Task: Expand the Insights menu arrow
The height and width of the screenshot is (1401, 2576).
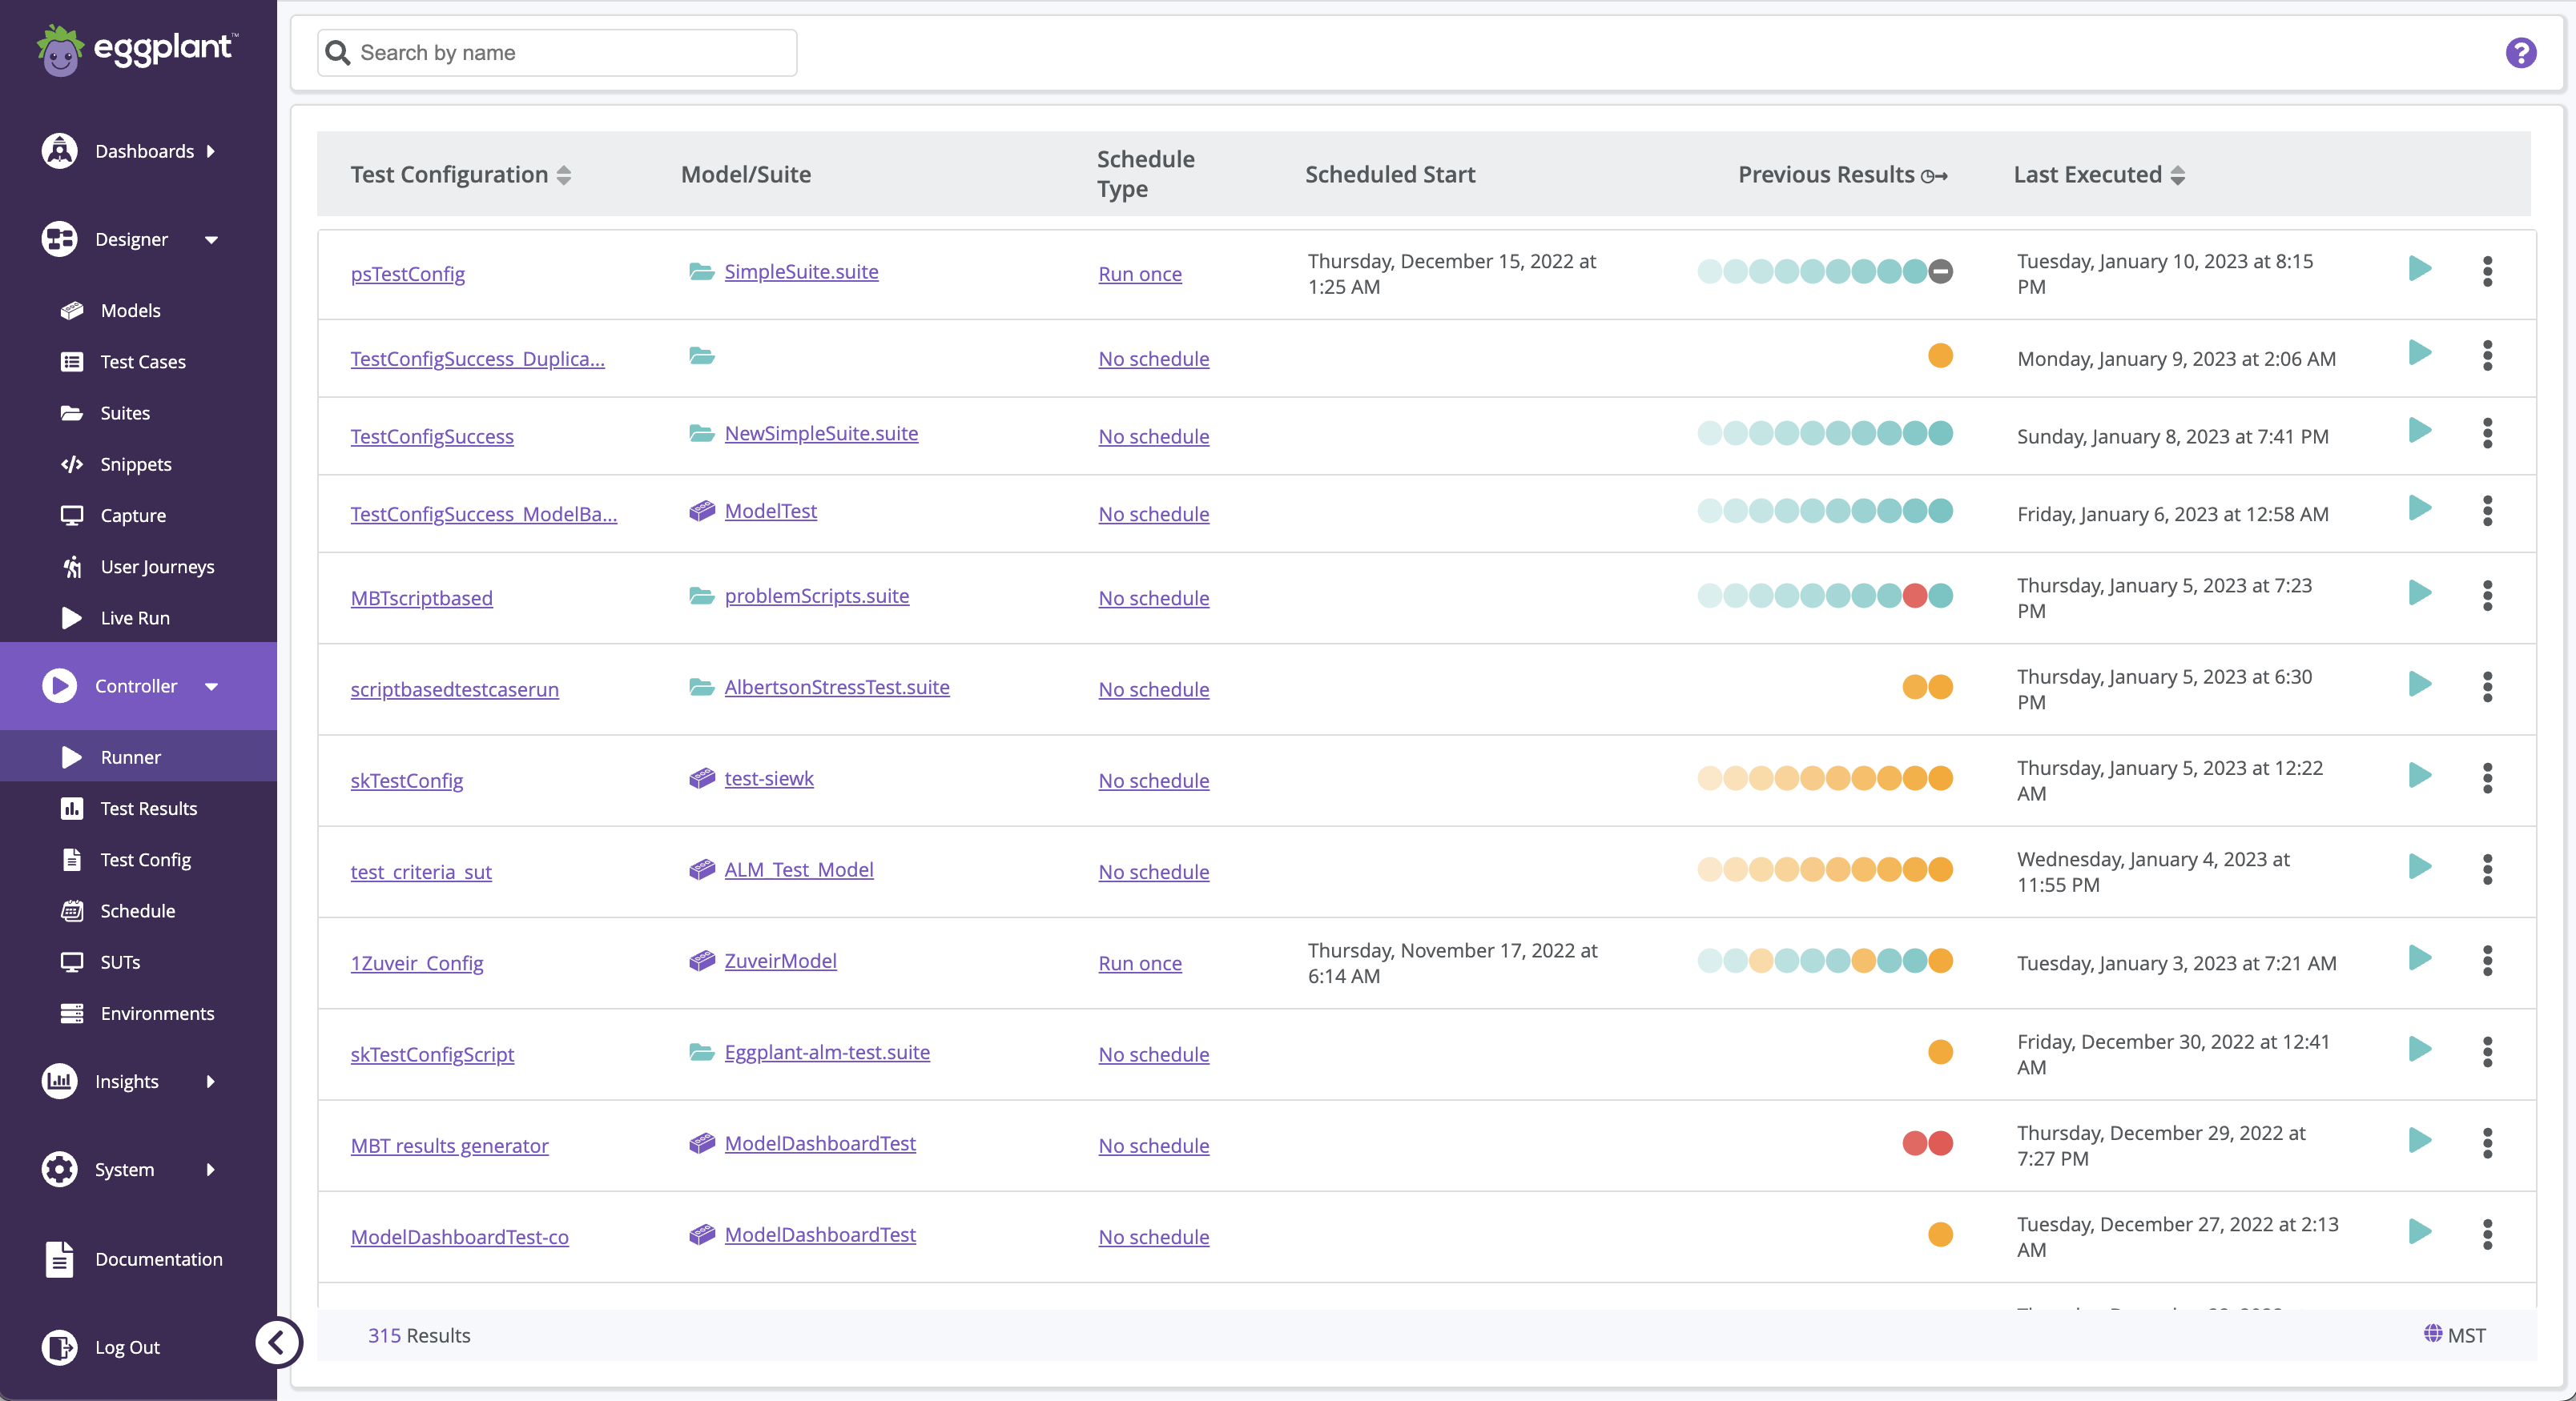Action: coord(210,1082)
